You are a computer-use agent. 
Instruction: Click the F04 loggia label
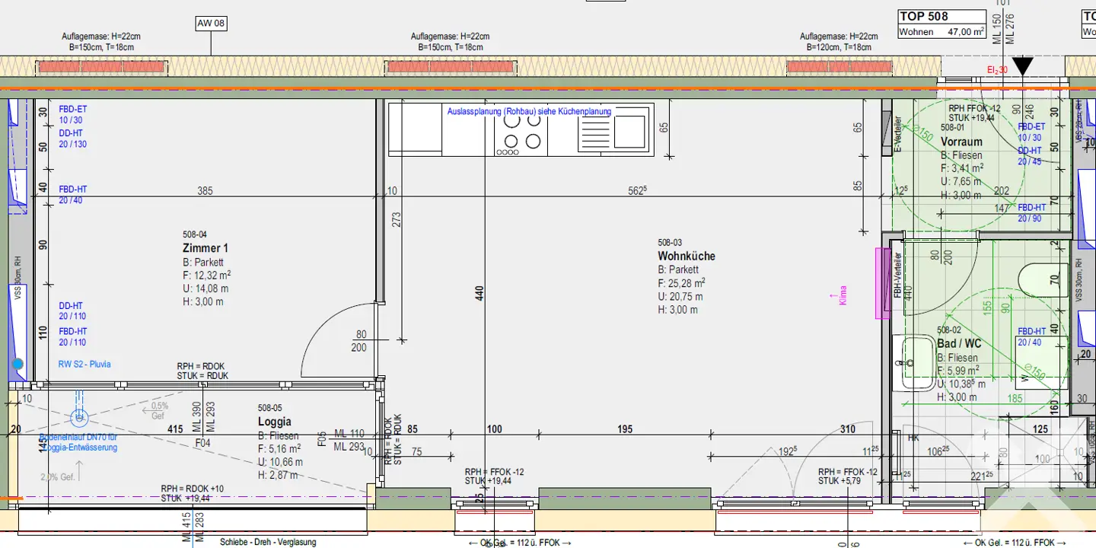pyautogui.click(x=202, y=442)
